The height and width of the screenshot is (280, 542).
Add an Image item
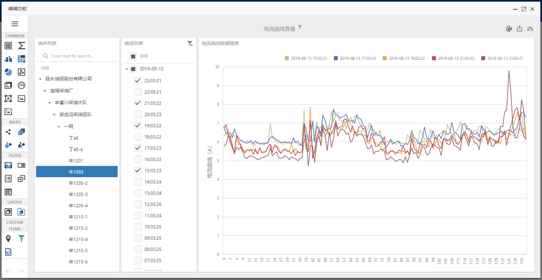click(x=22, y=98)
